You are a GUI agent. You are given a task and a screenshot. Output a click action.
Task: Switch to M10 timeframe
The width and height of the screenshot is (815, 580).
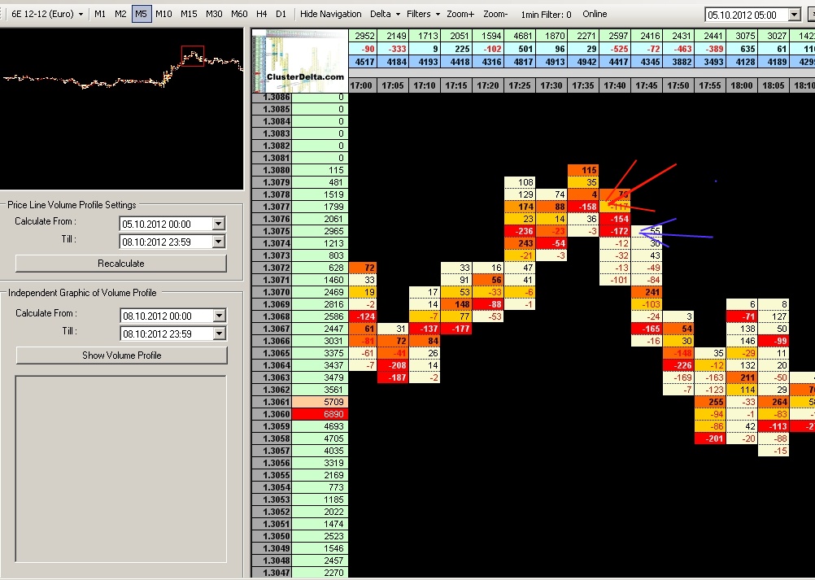[163, 14]
